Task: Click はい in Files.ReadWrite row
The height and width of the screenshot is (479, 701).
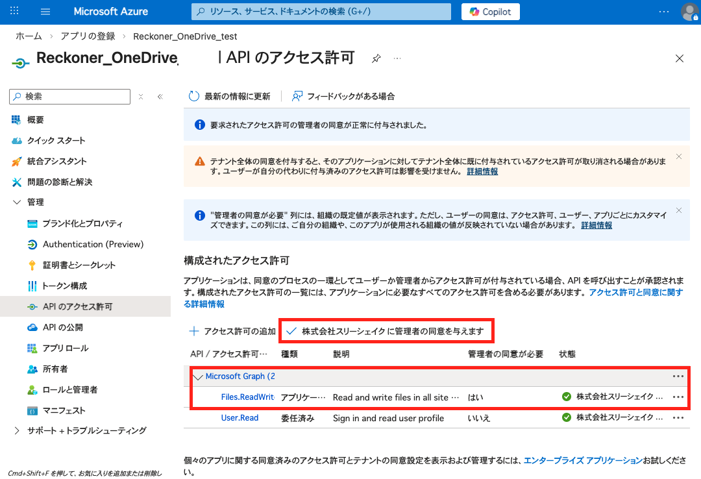Action: [475, 397]
